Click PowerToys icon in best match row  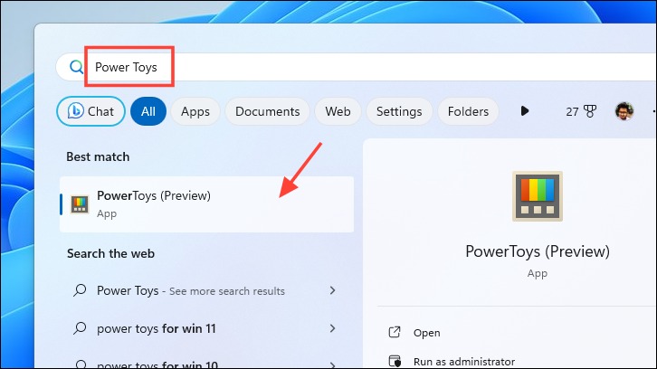(80, 204)
